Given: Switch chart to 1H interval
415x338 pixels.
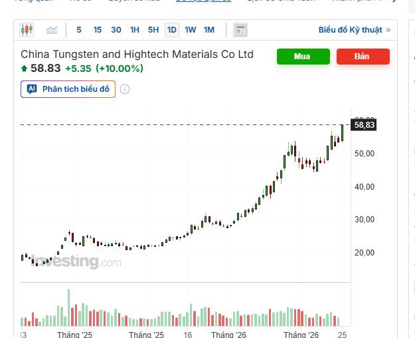Looking at the screenshot, I should (x=135, y=30).
